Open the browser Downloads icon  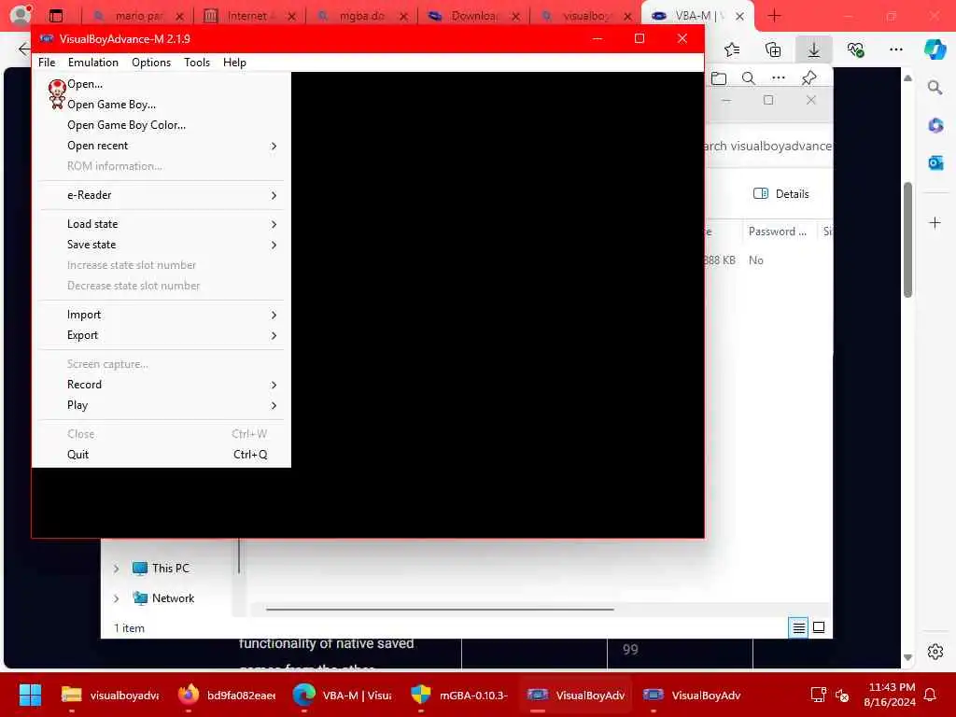tap(813, 49)
